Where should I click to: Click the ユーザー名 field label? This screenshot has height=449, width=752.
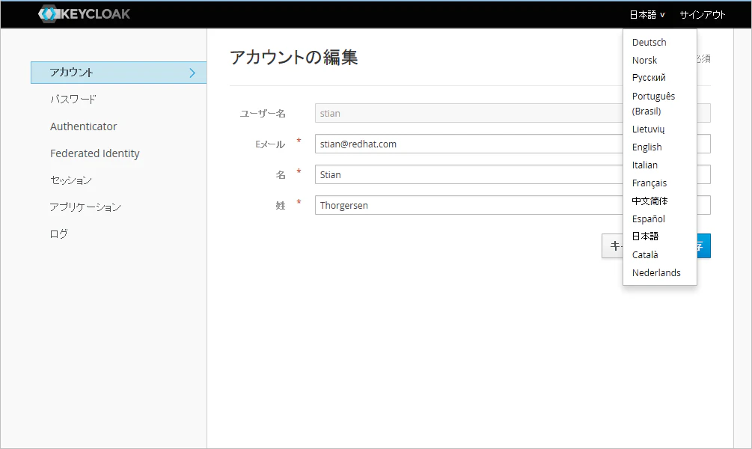point(263,114)
